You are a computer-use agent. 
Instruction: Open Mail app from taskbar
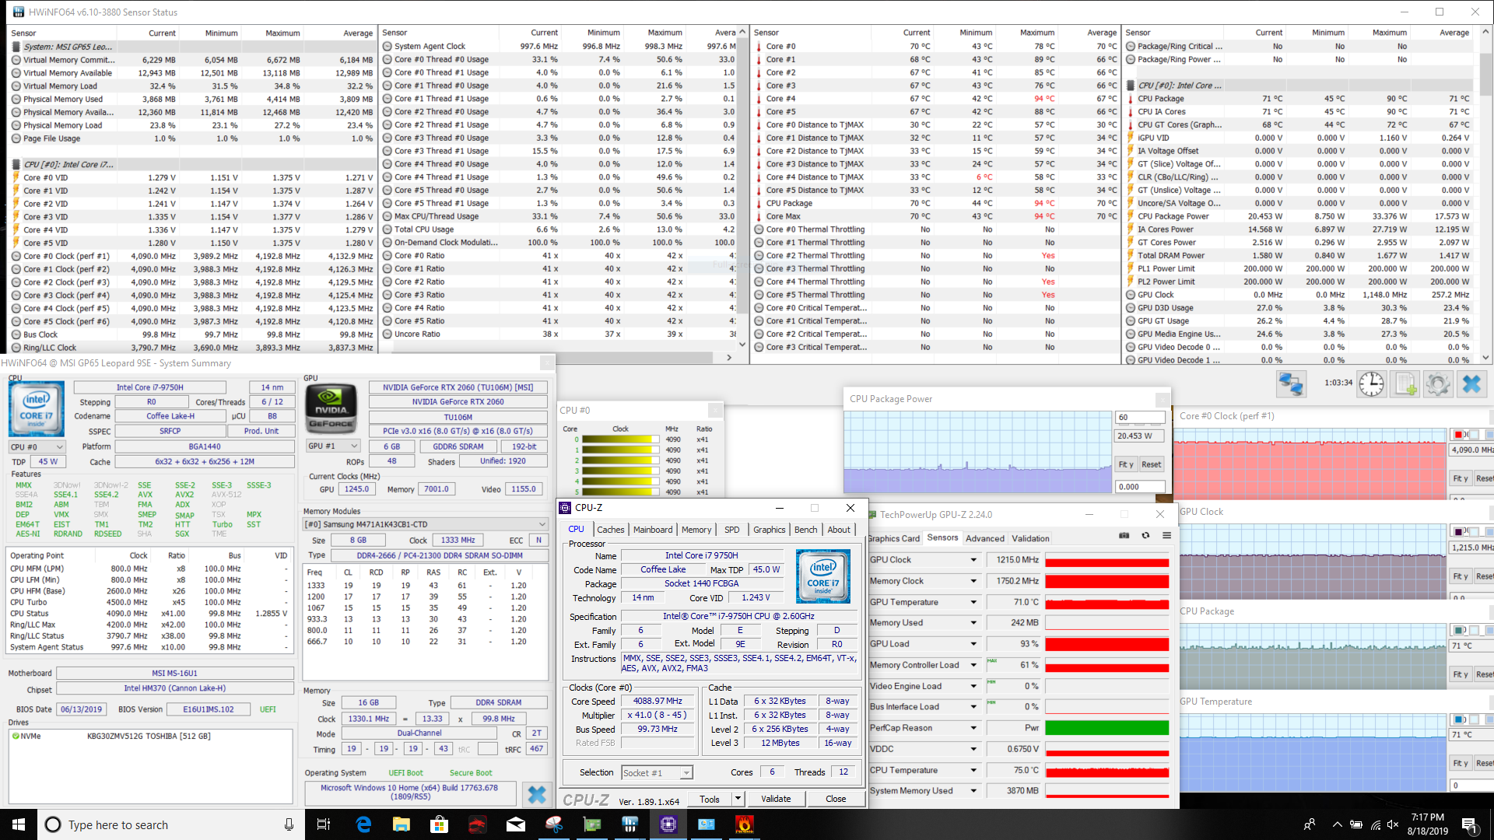516,824
